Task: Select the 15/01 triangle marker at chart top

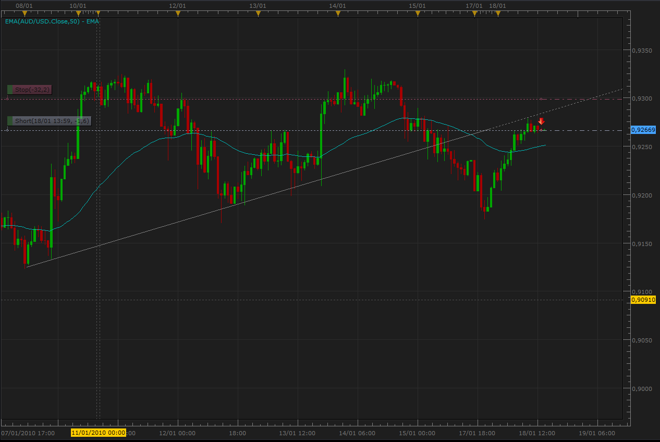Action: click(418, 14)
